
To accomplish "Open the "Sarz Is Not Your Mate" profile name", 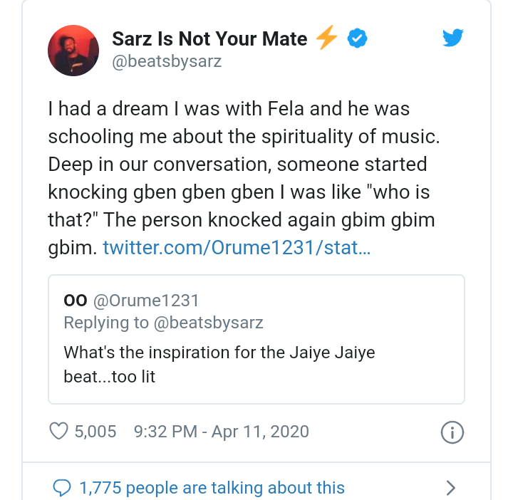I will 209,38.
